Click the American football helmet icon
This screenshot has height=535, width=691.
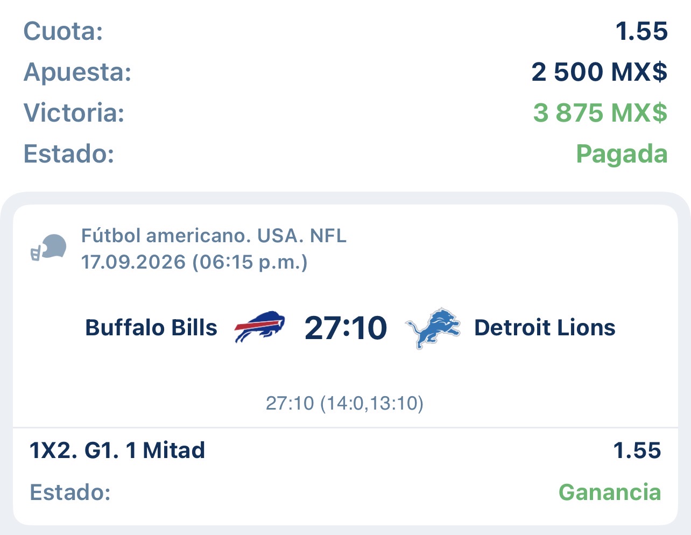[x=48, y=248]
